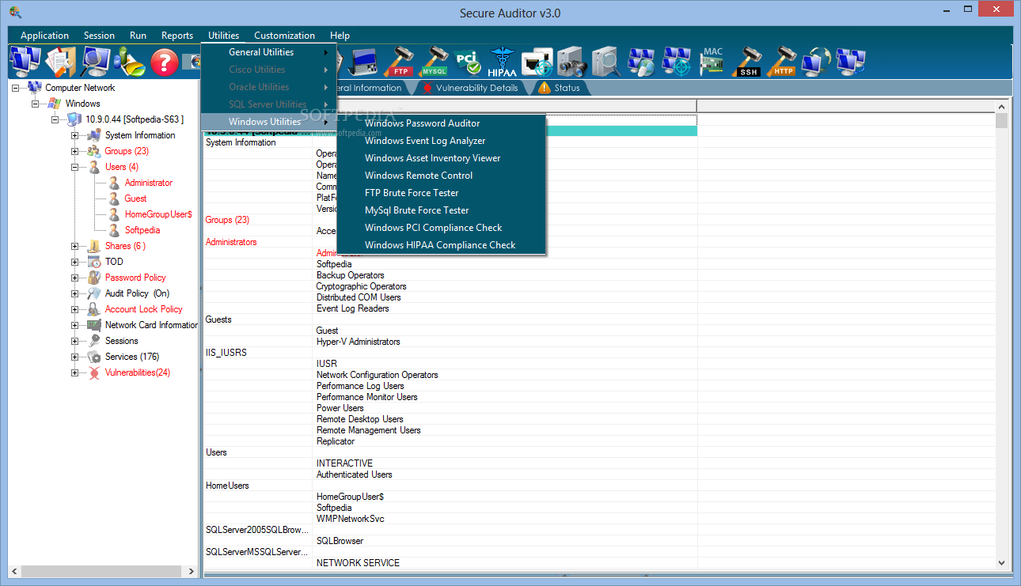Click the Password Policy padlock icon
The width and height of the screenshot is (1021, 586).
click(93, 278)
